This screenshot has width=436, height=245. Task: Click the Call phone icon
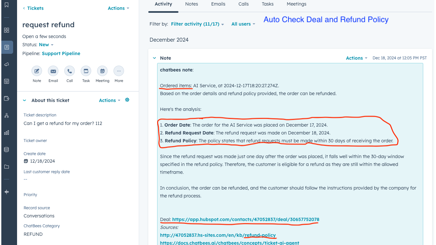70,71
